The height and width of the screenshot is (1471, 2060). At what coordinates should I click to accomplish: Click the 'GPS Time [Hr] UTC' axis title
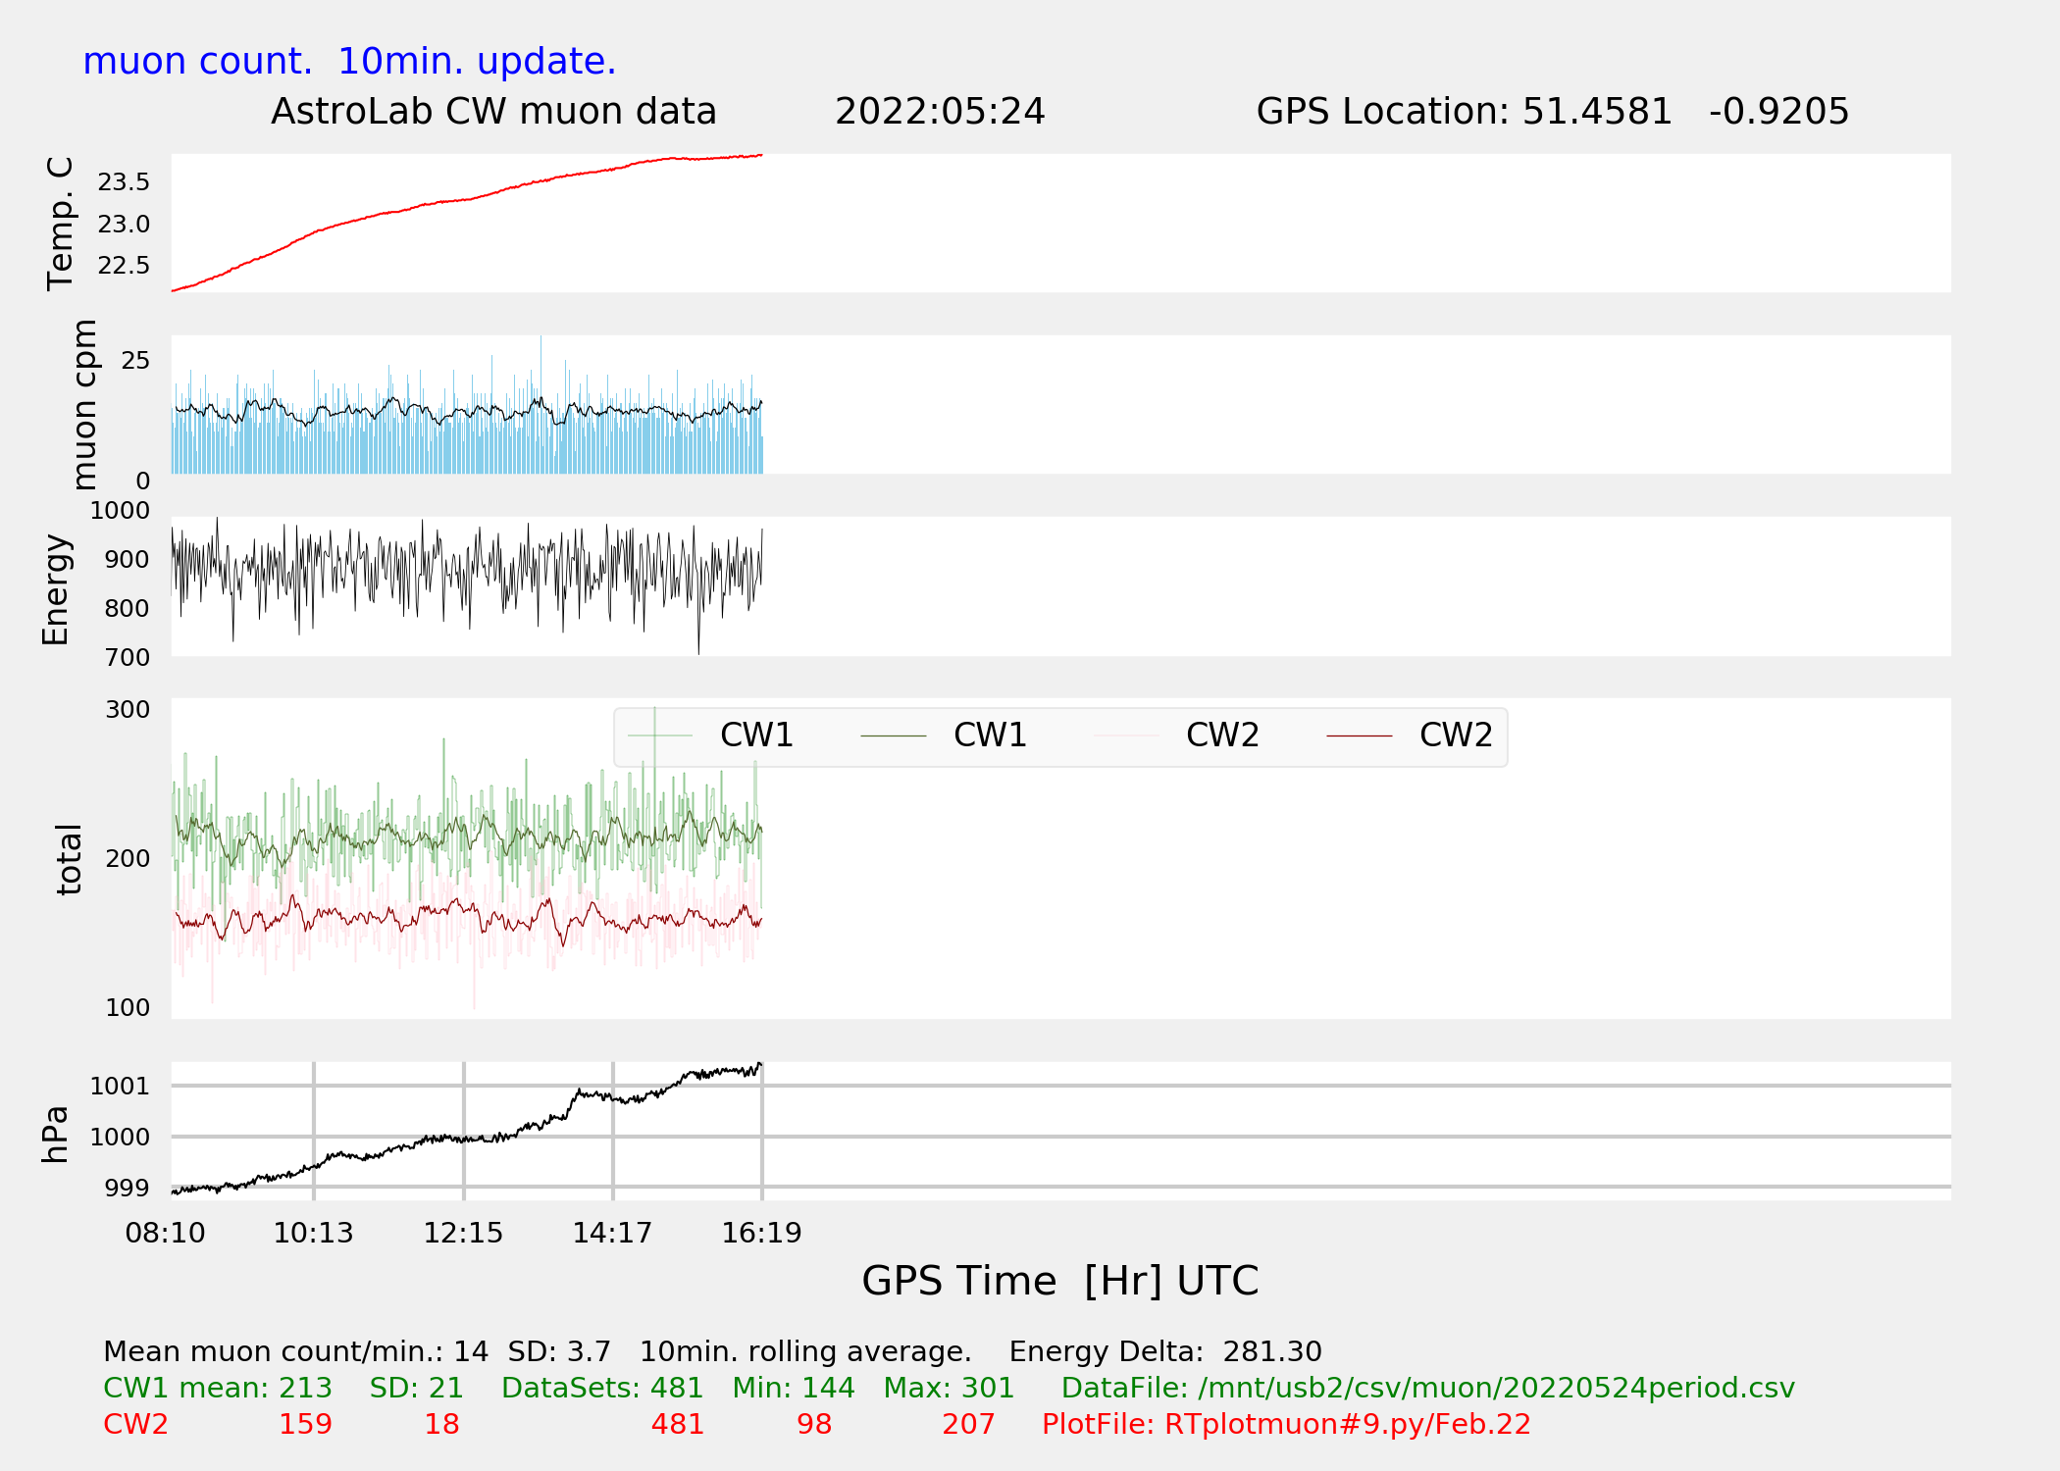tap(1060, 1282)
